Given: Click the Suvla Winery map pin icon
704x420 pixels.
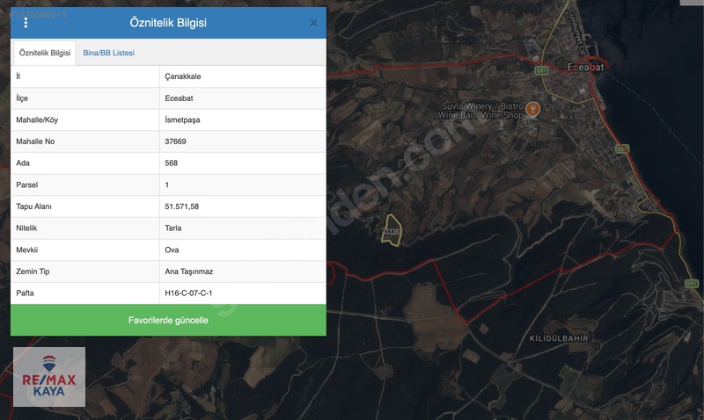Looking at the screenshot, I should point(533,109).
